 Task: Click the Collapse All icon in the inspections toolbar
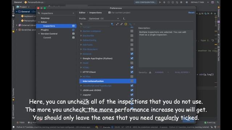[121, 24]
